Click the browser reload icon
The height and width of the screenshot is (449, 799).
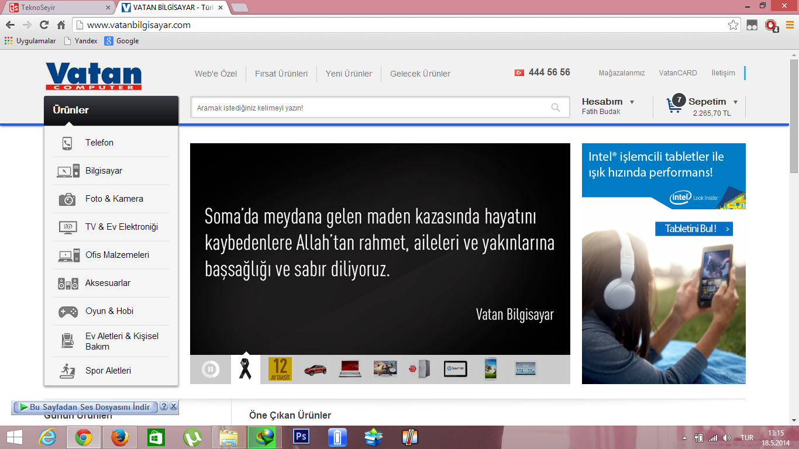(44, 25)
